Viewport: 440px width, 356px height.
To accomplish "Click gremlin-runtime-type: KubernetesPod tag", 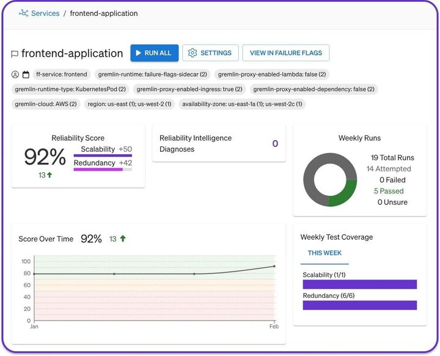I will click(70, 89).
